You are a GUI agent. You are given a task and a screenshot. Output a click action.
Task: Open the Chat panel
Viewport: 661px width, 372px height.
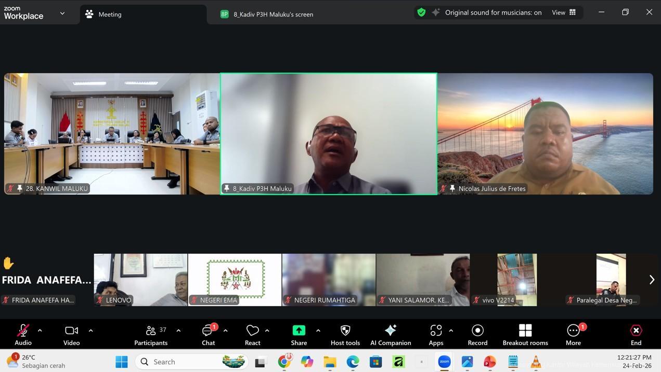click(x=208, y=335)
